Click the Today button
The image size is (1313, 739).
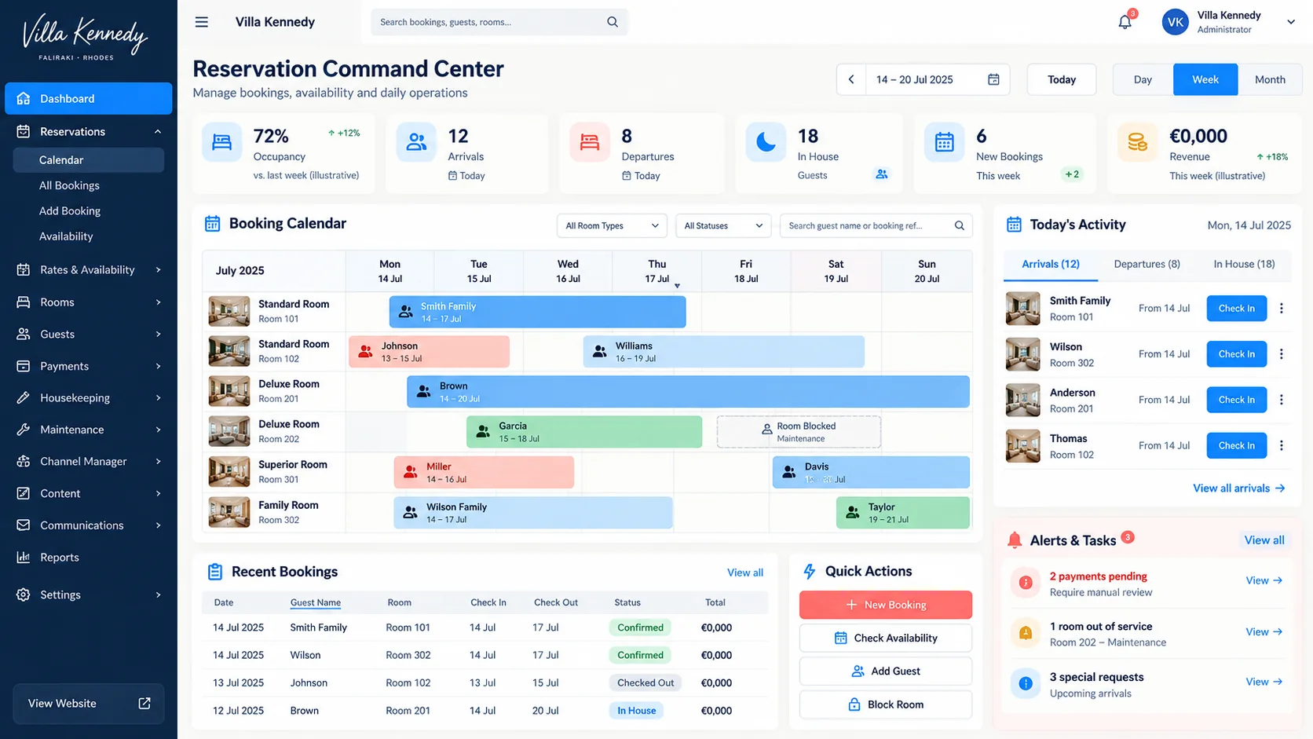[1062, 79]
